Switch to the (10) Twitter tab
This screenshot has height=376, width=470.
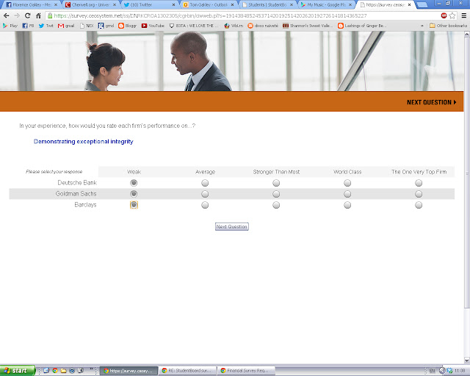[149, 5]
